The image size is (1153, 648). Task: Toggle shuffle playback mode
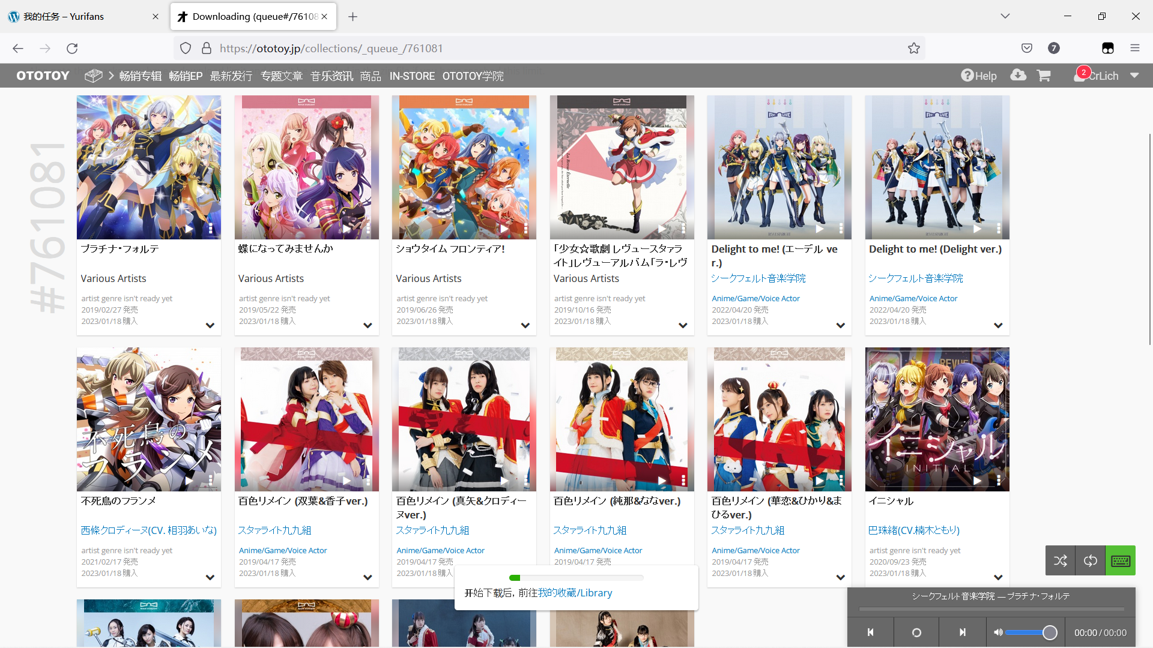tap(1060, 560)
